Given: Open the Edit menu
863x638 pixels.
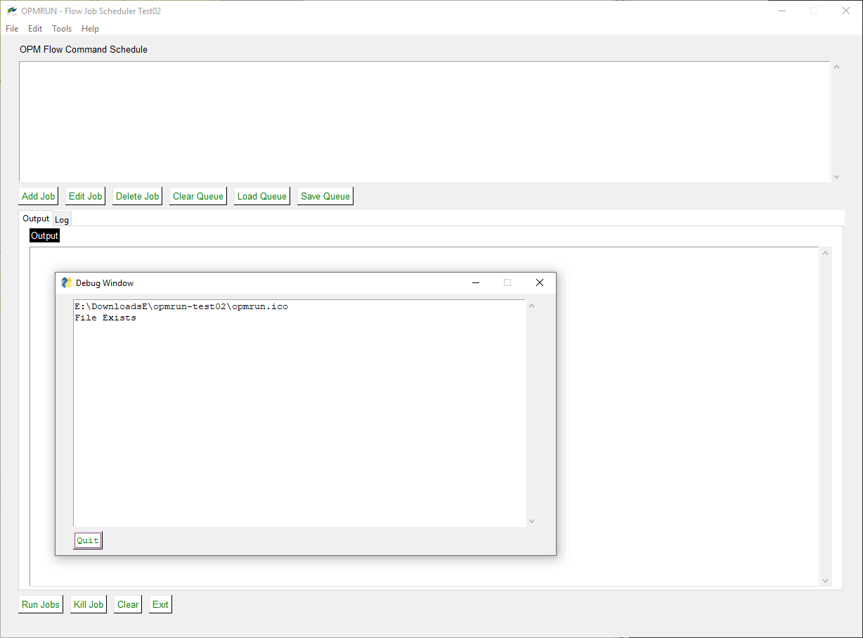Looking at the screenshot, I should [x=35, y=29].
